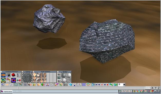Collapse the trueSpace extensions panel
The width and height of the screenshot is (161, 94).
2,72
